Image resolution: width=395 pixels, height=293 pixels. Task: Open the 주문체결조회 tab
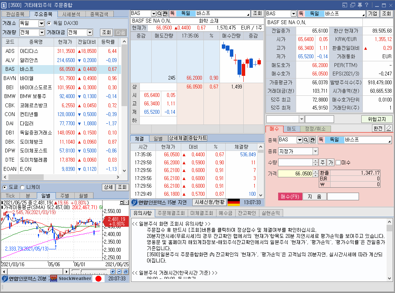(x=171, y=213)
